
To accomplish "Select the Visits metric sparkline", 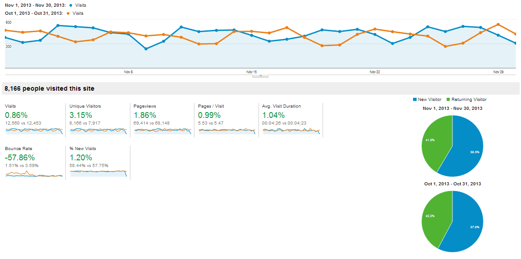I will point(34,130).
